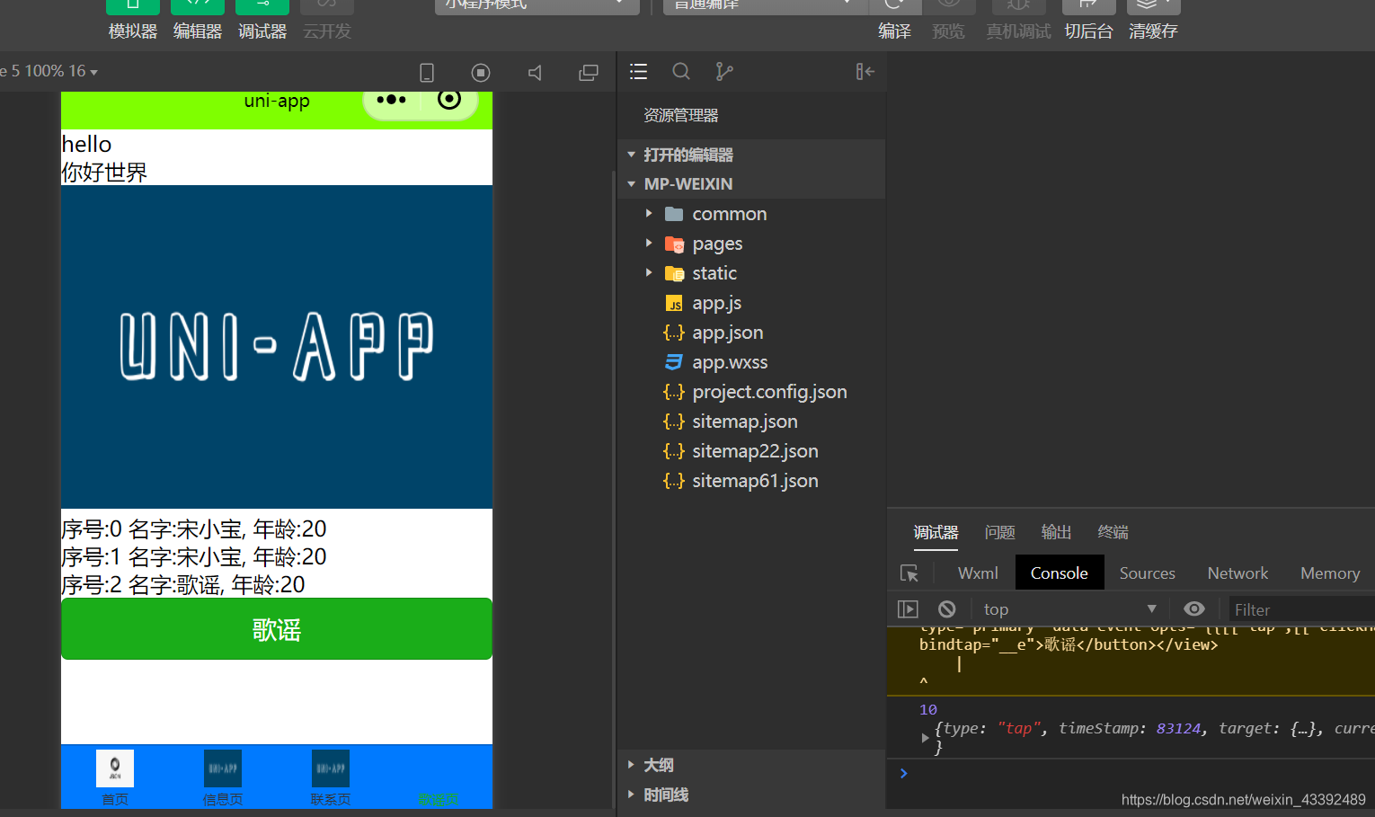The width and height of the screenshot is (1375, 817).
Task: Click the console input prompt
Action: coord(1137,773)
